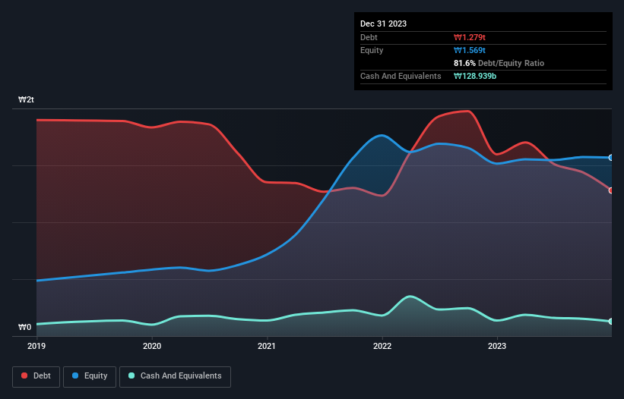Click the teal Cash And Equivalents legend dot
The height and width of the screenshot is (399, 624).
pos(131,375)
